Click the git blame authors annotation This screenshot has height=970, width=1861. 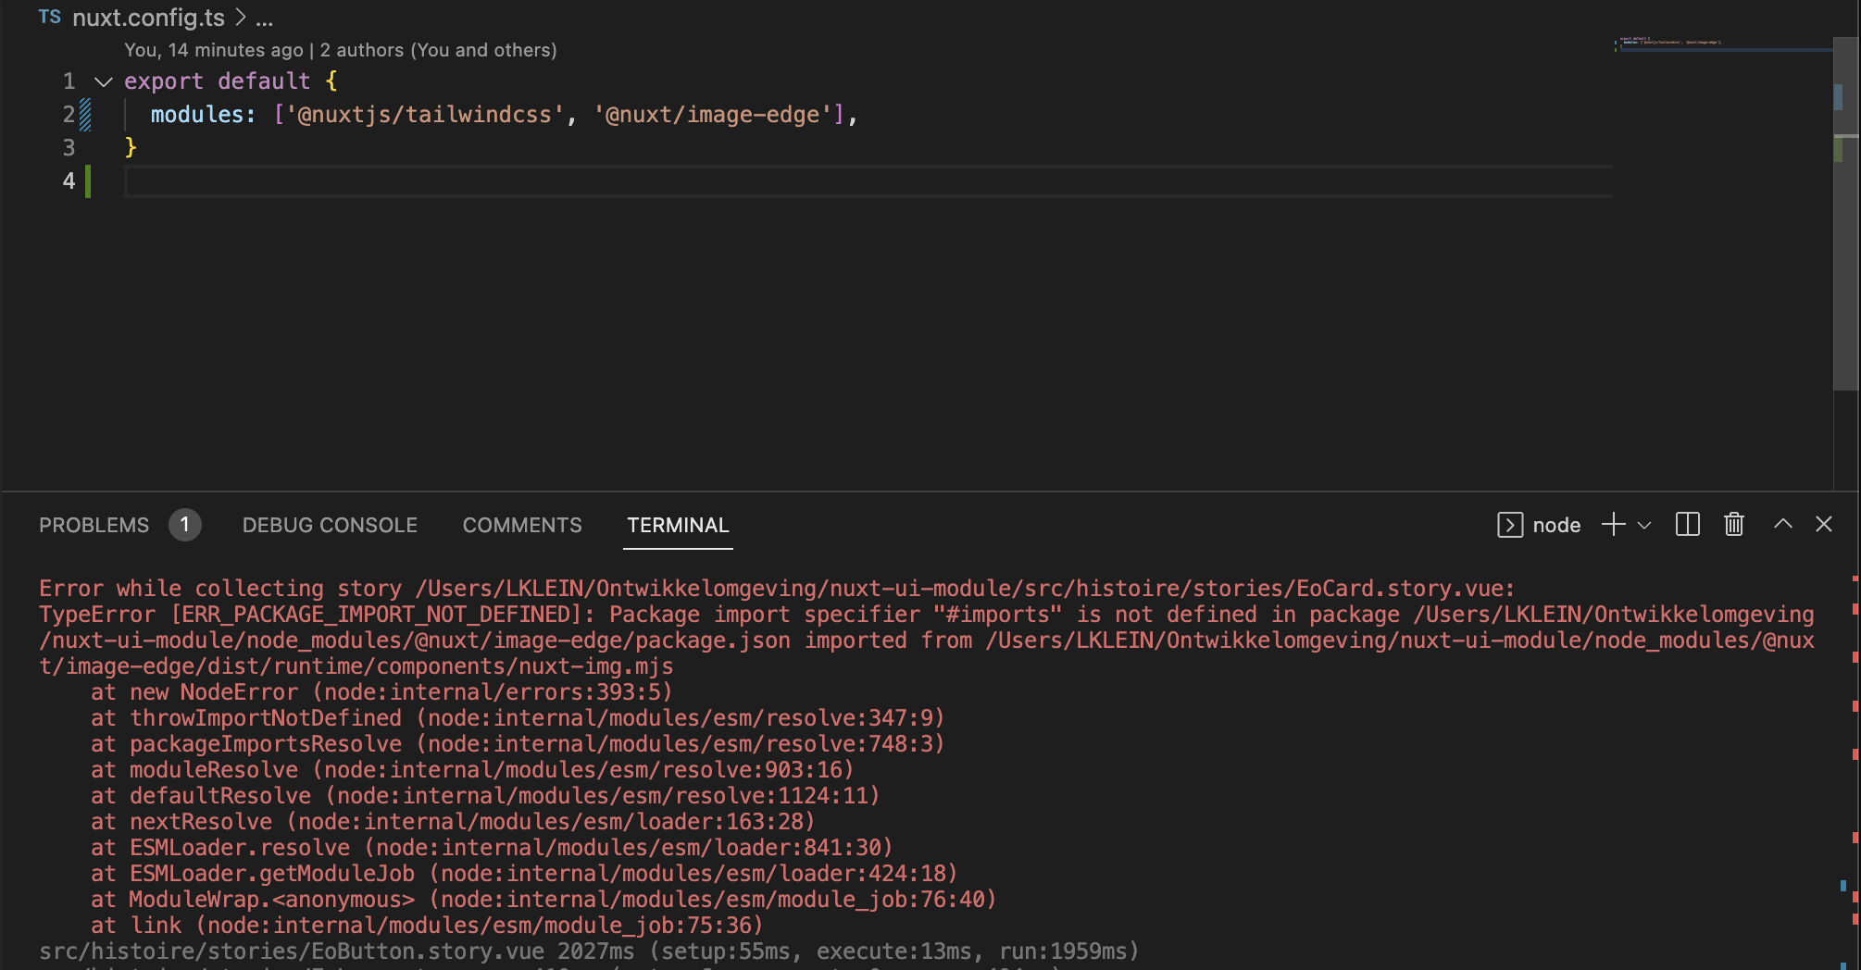tap(341, 50)
